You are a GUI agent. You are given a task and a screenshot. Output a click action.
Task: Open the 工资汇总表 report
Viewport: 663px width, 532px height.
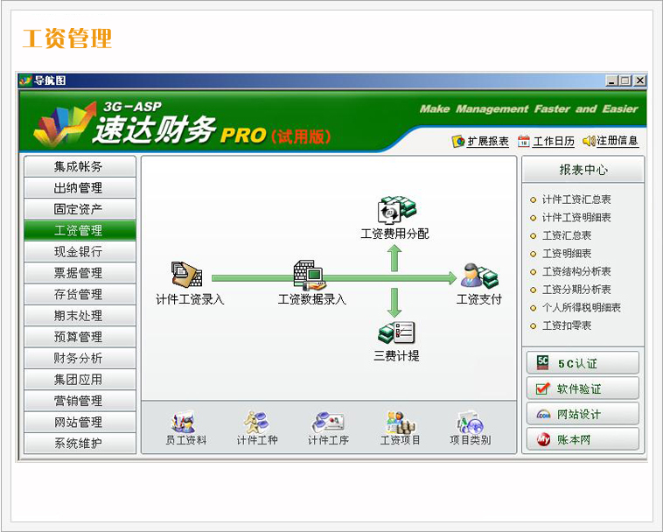tap(567, 235)
